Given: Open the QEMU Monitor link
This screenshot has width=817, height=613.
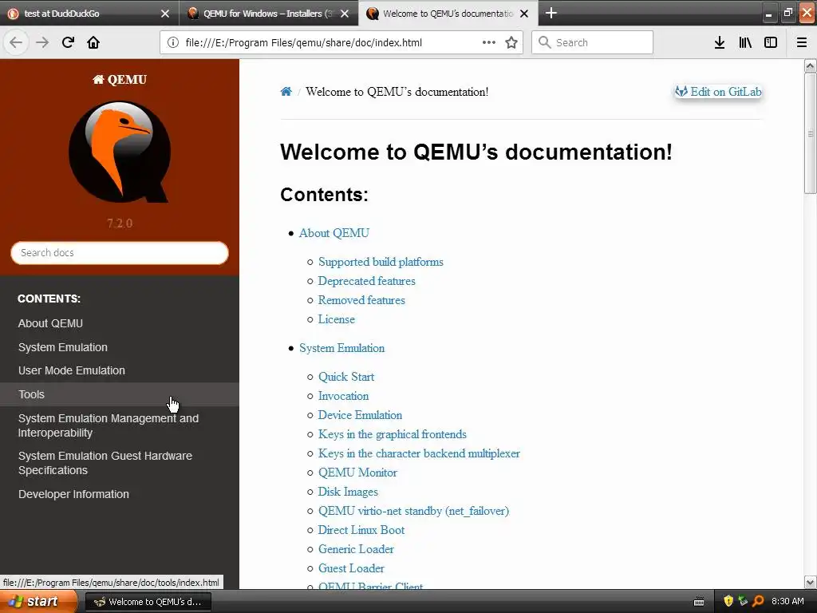Looking at the screenshot, I should click(358, 473).
